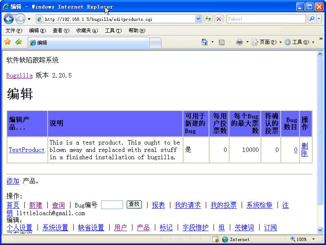Select the 编辑 browser tab

pos(88,43)
